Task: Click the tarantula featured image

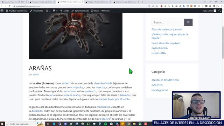Action: pos(76,36)
